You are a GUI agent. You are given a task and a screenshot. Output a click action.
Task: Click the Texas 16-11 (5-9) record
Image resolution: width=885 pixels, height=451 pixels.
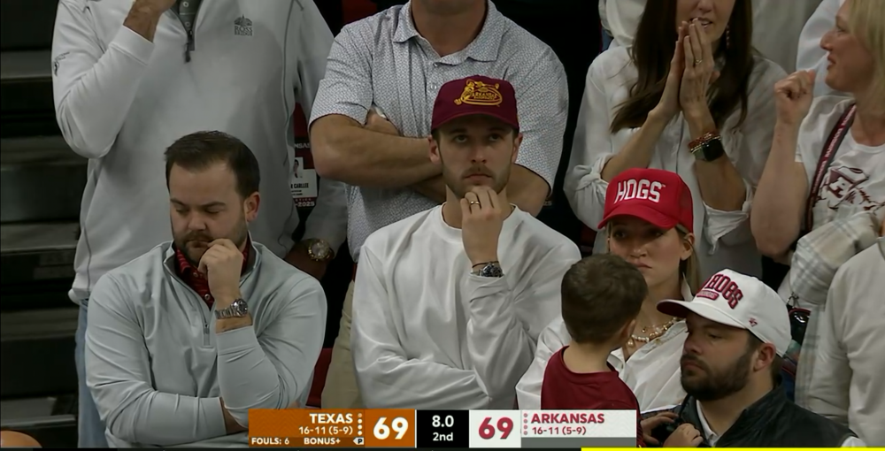tap(326, 430)
